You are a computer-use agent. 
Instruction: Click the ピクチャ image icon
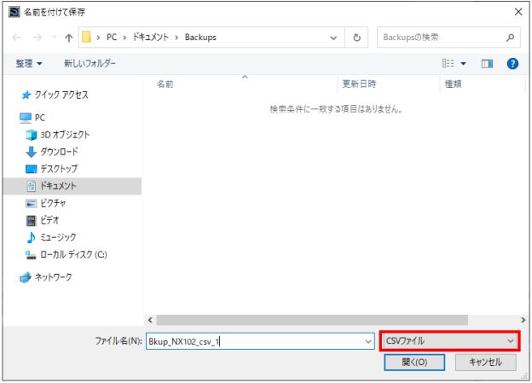[x=31, y=203]
